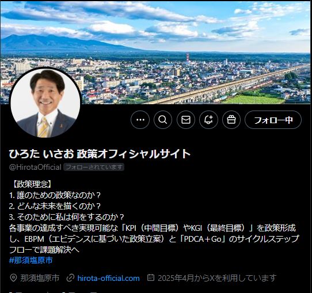Open the profile avatar photo
This screenshot has height=293, width=312.
(x=45, y=102)
